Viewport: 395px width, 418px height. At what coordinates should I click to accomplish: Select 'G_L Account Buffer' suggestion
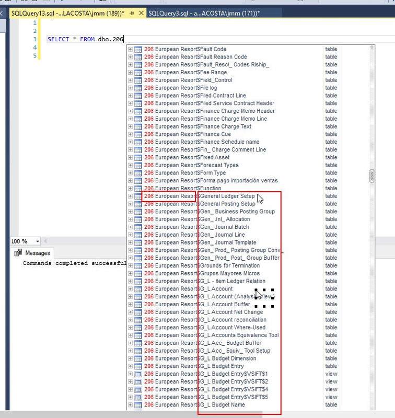point(197,304)
